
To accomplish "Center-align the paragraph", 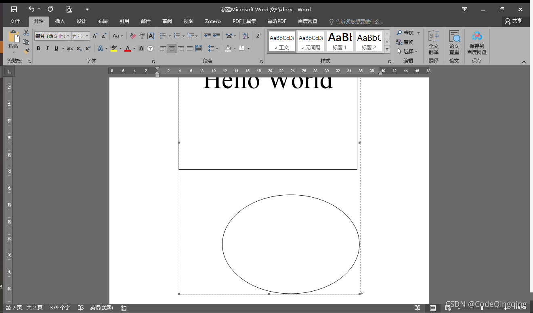I will pos(172,48).
